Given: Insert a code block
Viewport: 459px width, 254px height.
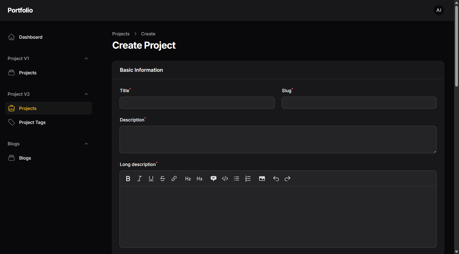Looking at the screenshot, I should [225, 179].
